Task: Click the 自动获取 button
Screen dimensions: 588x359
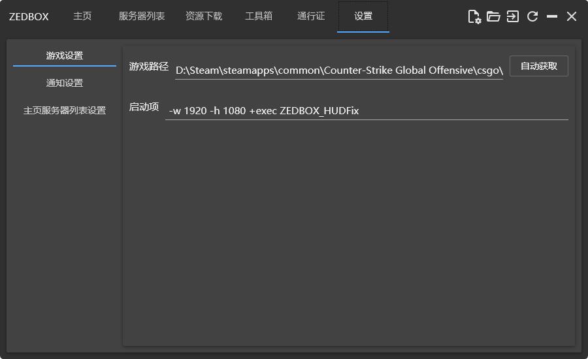Action: pos(539,67)
